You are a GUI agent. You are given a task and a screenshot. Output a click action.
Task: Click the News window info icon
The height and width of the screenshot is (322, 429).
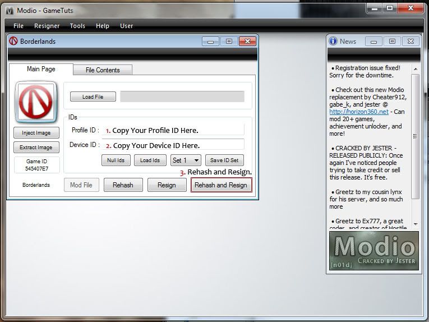click(333, 41)
